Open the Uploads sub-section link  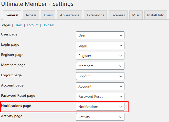tap(48, 25)
